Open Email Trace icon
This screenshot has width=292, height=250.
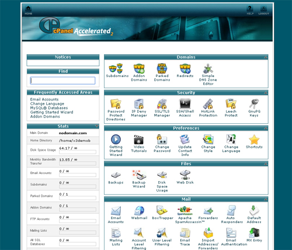pyautogui.click(x=185, y=233)
